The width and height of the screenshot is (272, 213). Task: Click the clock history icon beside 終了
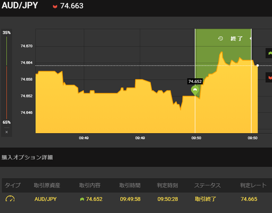[x=220, y=39]
